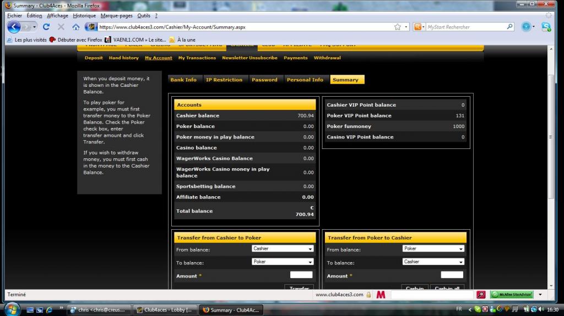Click Amount field in Poker to Cashier

pos(452,275)
